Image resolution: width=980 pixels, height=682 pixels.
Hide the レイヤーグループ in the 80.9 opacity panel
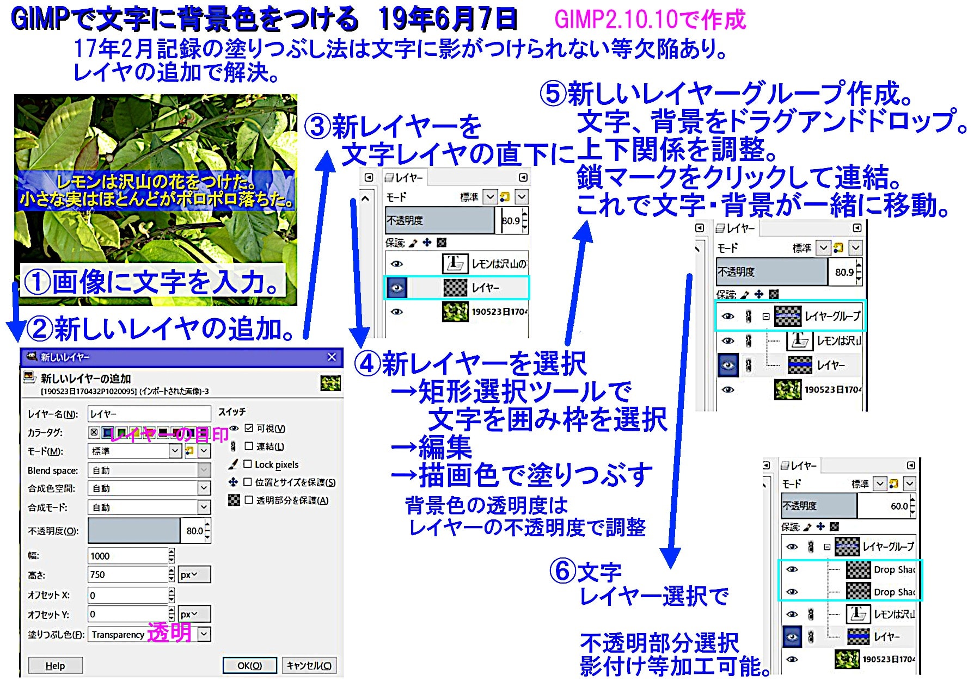click(728, 316)
